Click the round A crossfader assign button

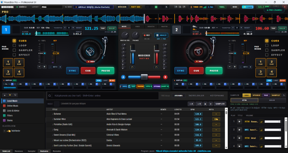123,77
